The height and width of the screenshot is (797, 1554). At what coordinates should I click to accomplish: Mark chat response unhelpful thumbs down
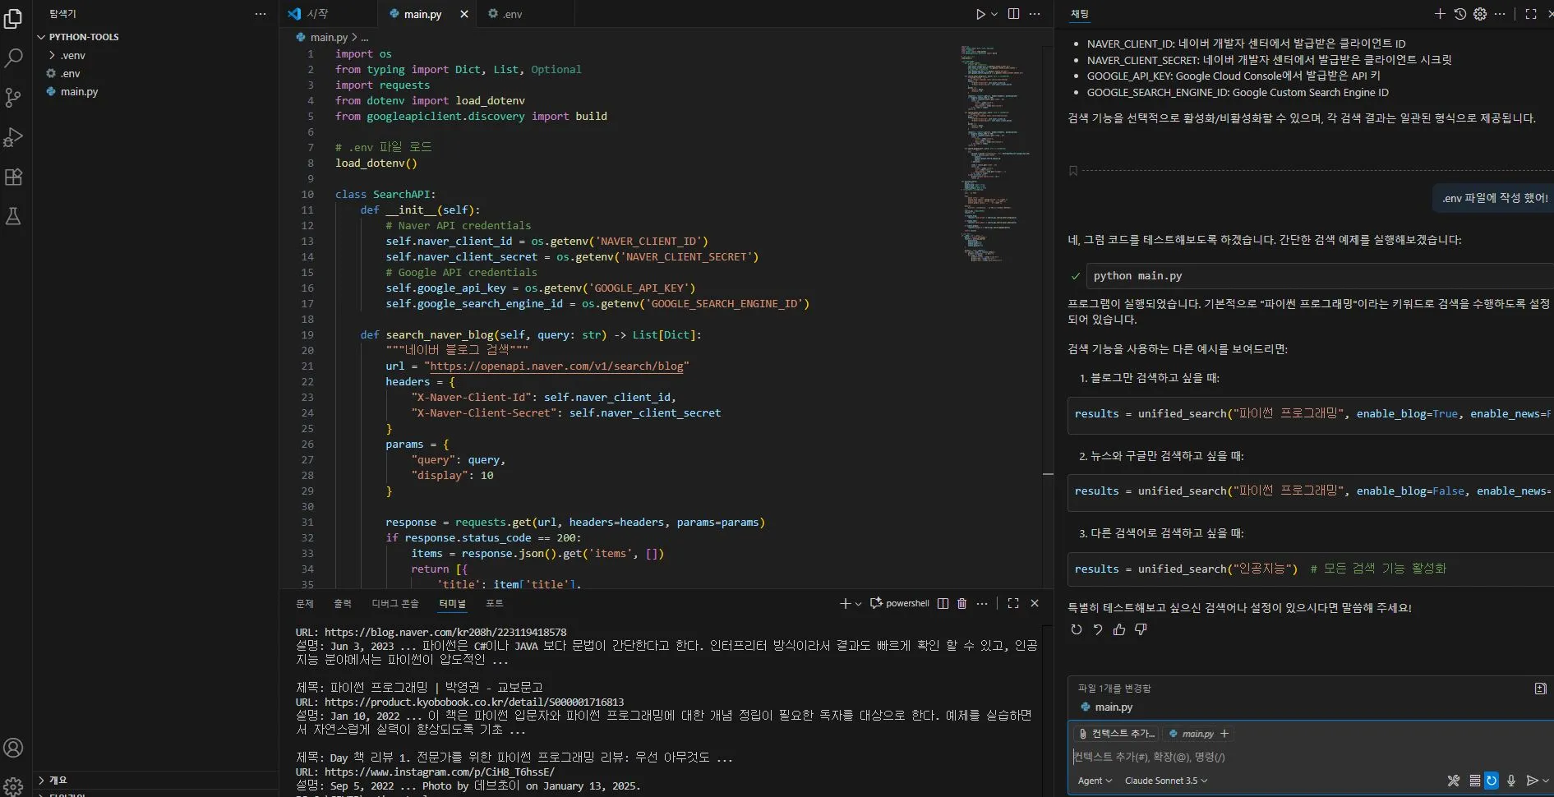1141,629
